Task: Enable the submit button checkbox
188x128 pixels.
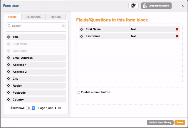Action: (x=79, y=92)
